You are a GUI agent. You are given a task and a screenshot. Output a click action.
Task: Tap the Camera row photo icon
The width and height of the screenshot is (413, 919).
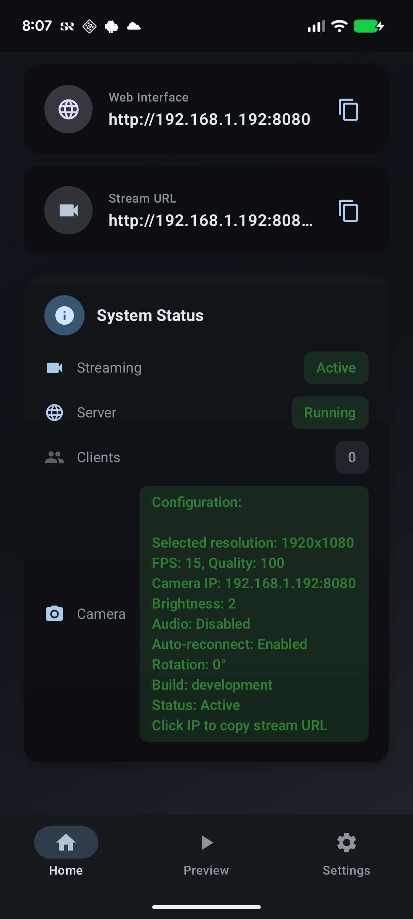coord(55,613)
